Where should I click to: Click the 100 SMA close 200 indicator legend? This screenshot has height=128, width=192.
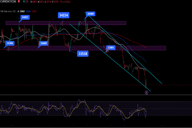click(8, 11)
